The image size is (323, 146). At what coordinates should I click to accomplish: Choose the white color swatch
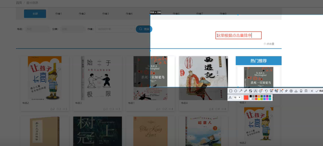[251, 99]
